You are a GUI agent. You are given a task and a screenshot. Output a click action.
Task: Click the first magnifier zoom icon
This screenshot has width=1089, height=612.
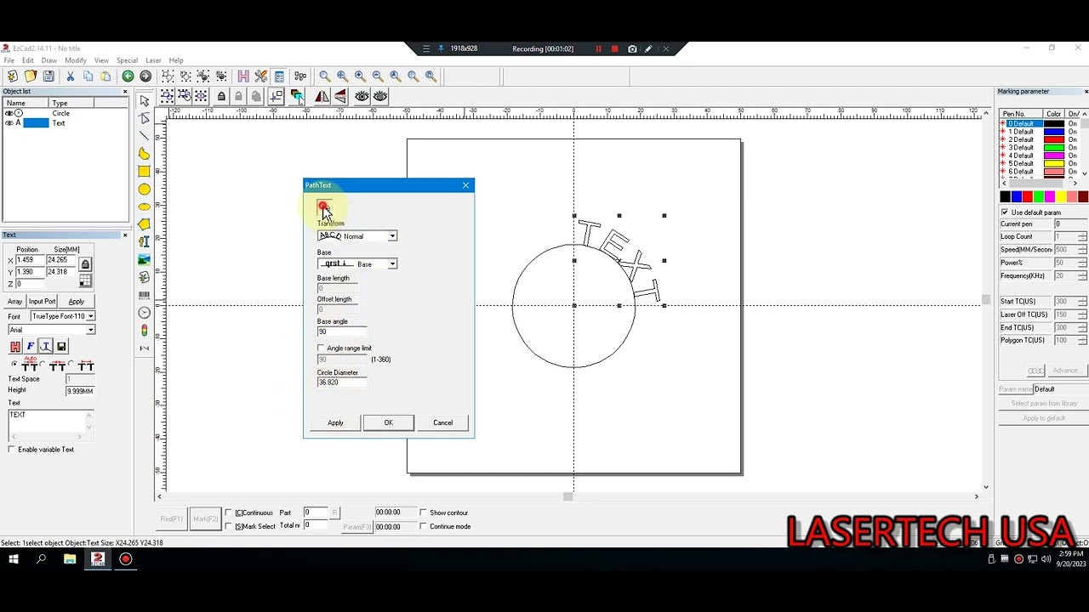[325, 76]
